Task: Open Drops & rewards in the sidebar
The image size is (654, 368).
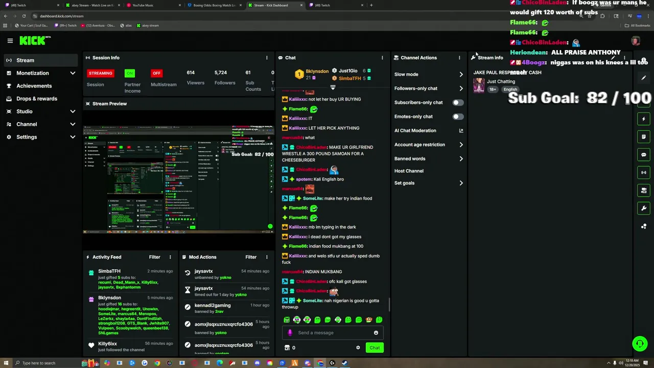Action: [42, 99]
